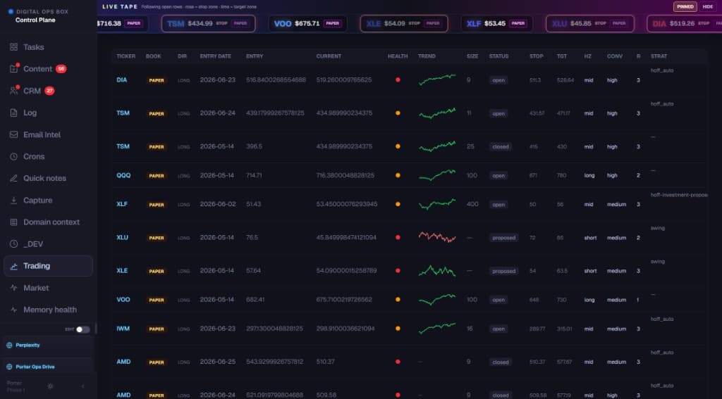The image size is (722, 399).
Task: Open Domain context via its icon
Action: pos(14,222)
